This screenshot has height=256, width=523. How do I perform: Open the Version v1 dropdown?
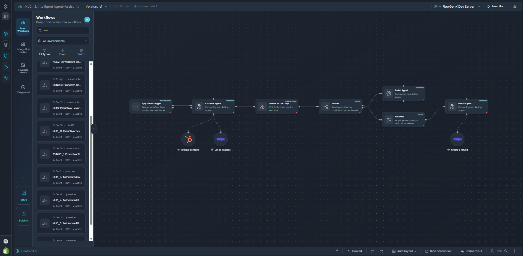coord(96,7)
